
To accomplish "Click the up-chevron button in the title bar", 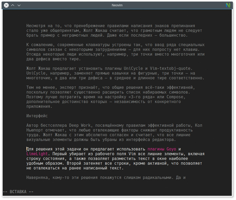I will pyautogui.click(x=13, y=5).
